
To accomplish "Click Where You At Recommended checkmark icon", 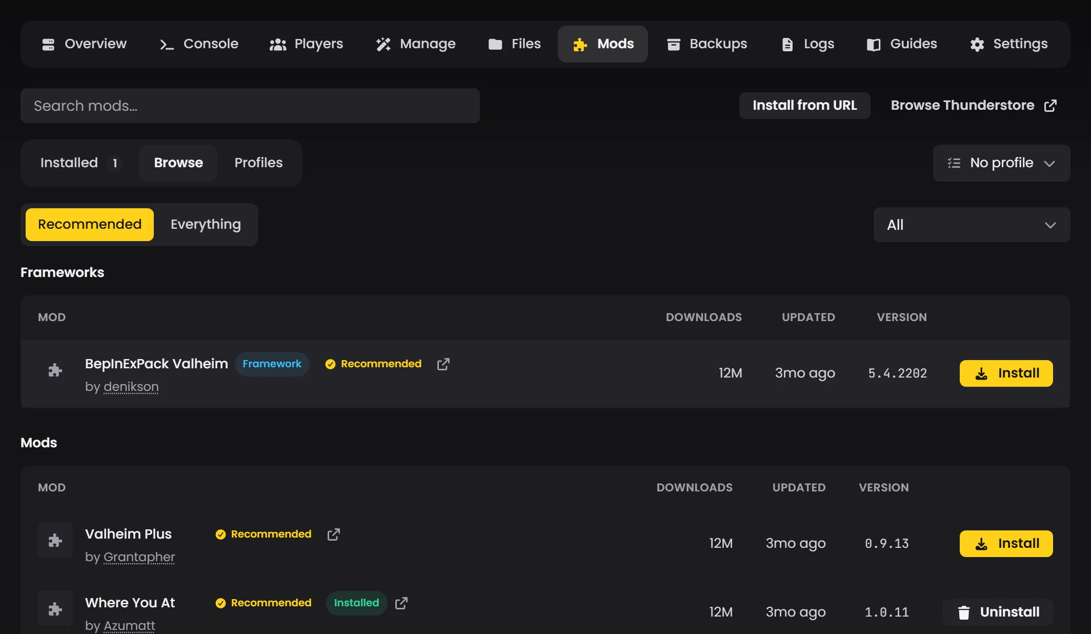I will click(x=220, y=603).
